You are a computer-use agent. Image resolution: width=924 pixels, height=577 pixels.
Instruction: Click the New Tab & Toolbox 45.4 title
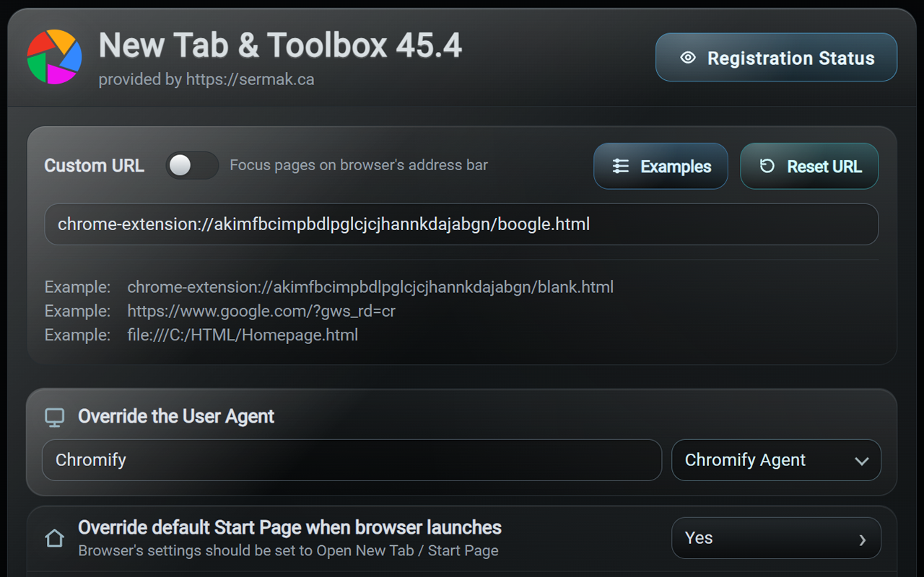tap(280, 45)
